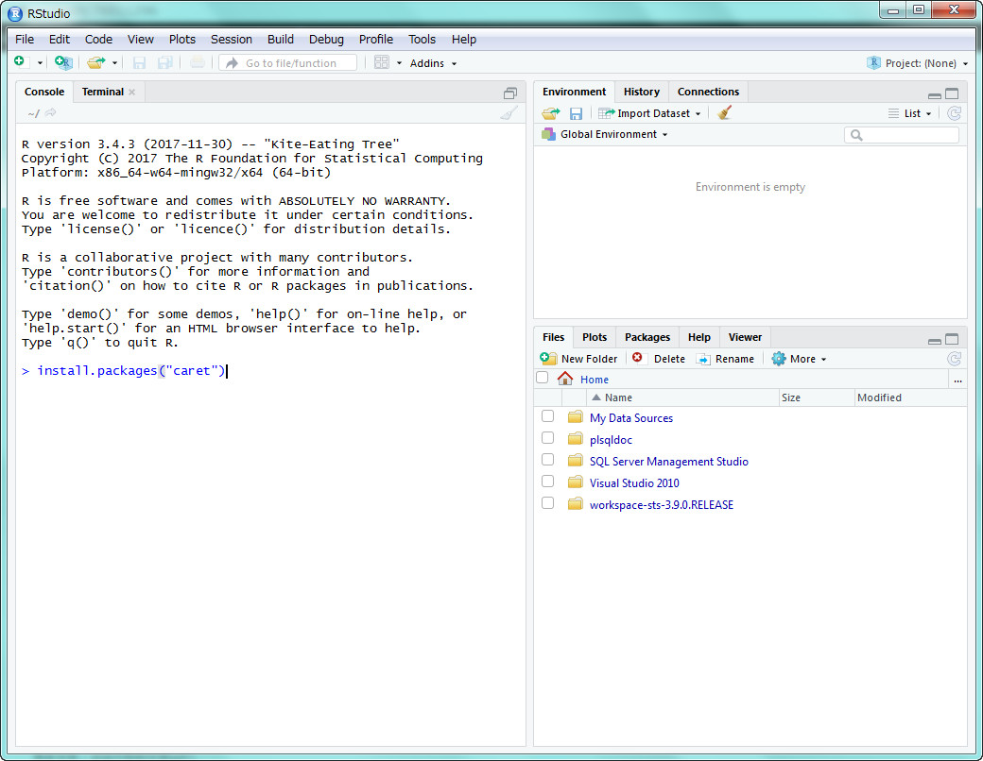Open the Project: (None) menu
Image resolution: width=983 pixels, height=761 pixels.
pyautogui.click(x=918, y=63)
